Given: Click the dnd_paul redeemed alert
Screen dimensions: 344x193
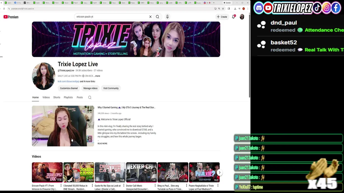Looking at the screenshot, I should coord(300,26).
